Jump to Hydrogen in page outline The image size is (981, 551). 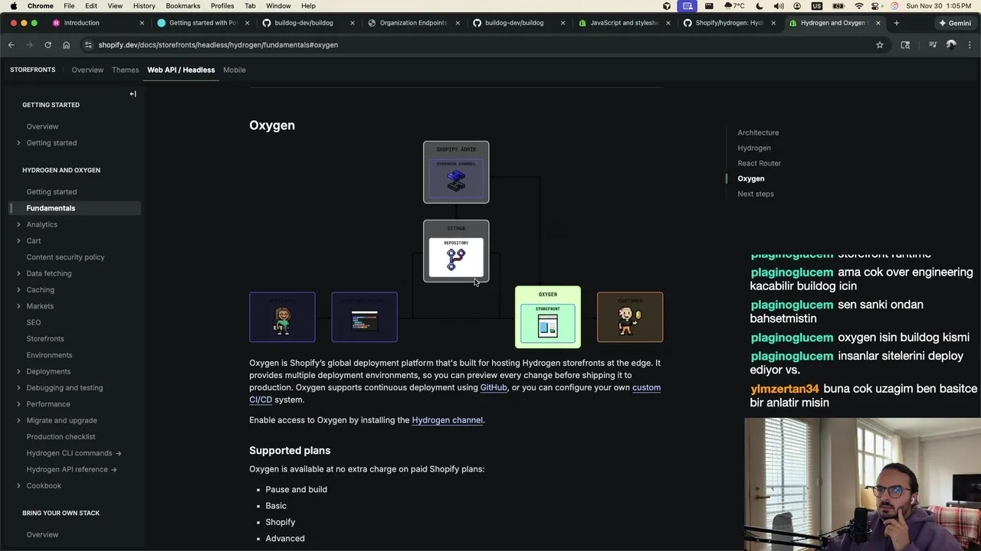pyautogui.click(x=754, y=148)
